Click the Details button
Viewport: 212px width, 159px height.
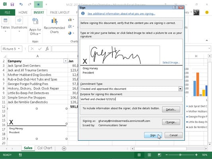click(171, 110)
